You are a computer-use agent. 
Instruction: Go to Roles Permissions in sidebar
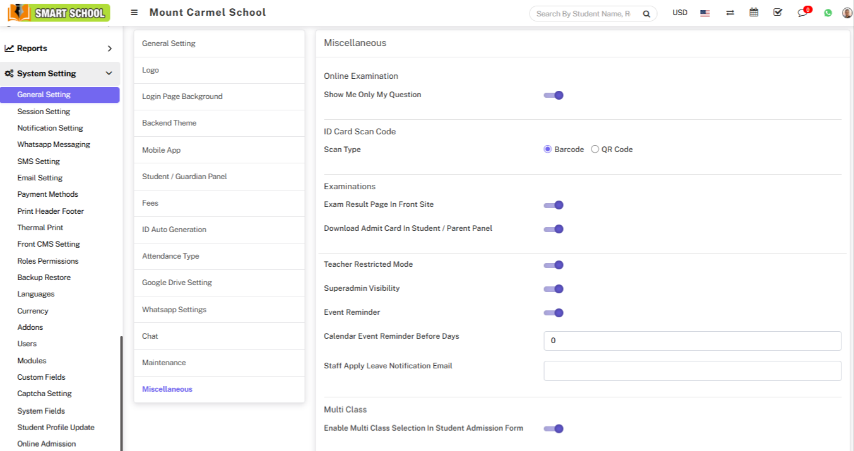(x=48, y=261)
